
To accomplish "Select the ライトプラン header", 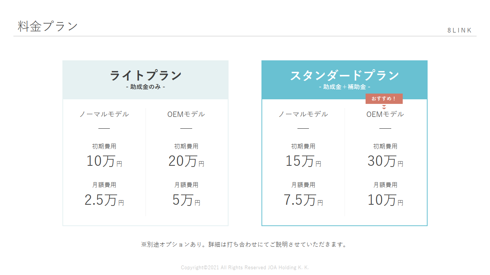I will 145,76.
